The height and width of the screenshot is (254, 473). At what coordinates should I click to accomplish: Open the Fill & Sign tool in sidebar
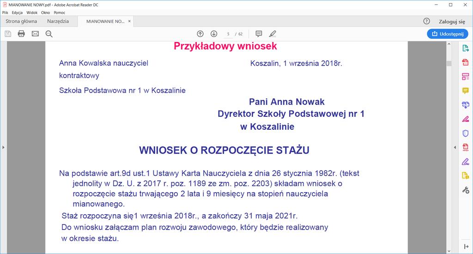click(x=466, y=162)
